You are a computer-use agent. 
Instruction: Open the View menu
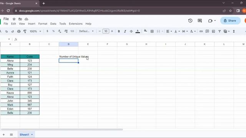pos(22,24)
